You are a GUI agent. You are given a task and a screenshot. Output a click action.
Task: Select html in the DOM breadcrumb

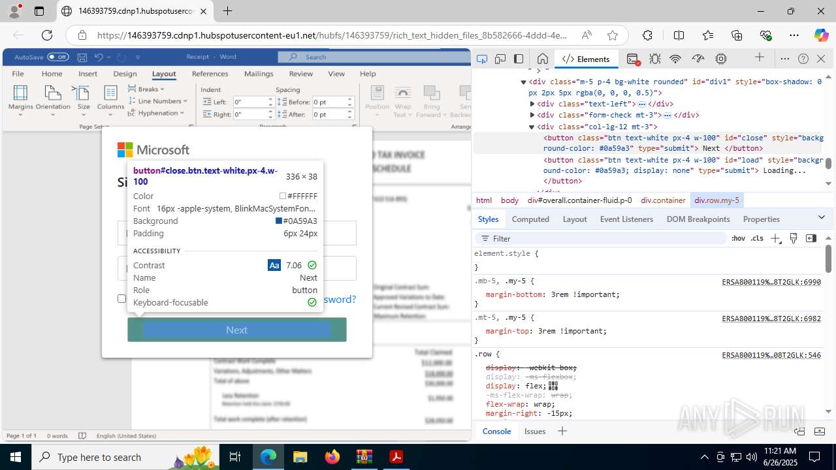coord(484,200)
